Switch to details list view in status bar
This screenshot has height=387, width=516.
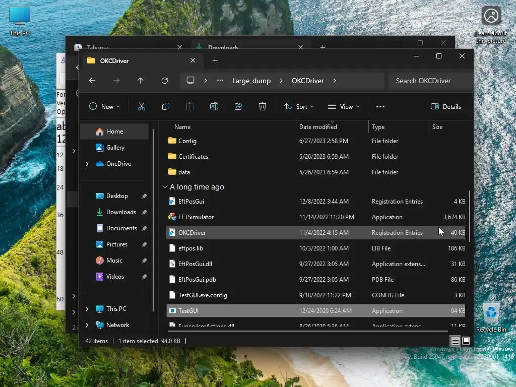(456, 341)
